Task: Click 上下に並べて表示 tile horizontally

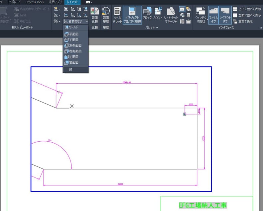Action: click(247, 9)
